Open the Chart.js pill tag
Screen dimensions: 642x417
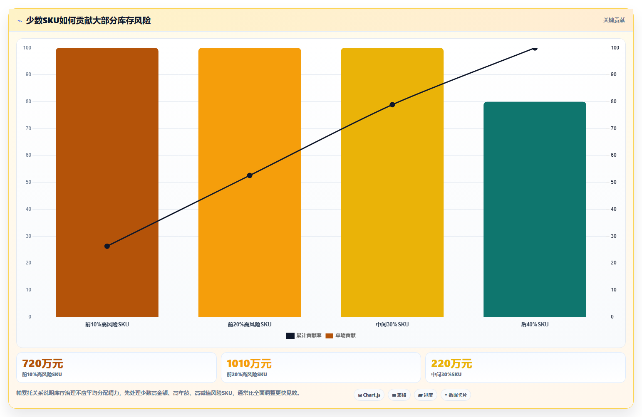(x=369, y=395)
